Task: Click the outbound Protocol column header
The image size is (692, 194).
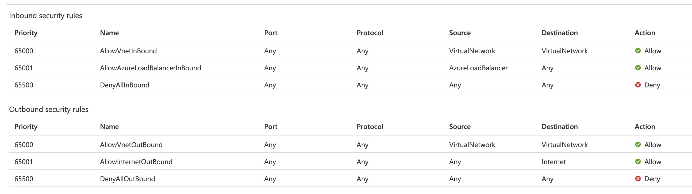Action: click(370, 127)
